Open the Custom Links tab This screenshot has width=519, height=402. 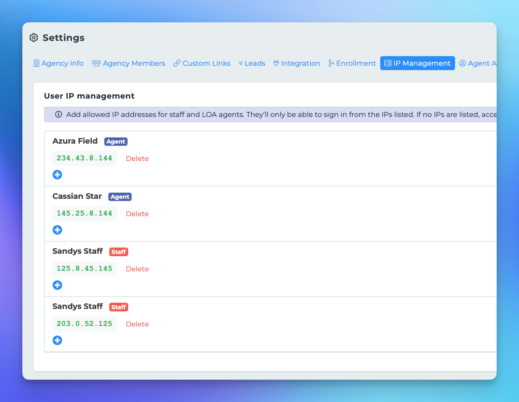click(x=202, y=63)
